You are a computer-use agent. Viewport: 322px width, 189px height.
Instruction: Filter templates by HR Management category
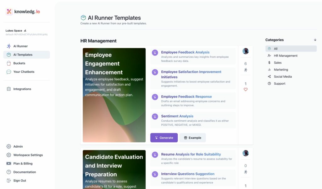[285, 56]
